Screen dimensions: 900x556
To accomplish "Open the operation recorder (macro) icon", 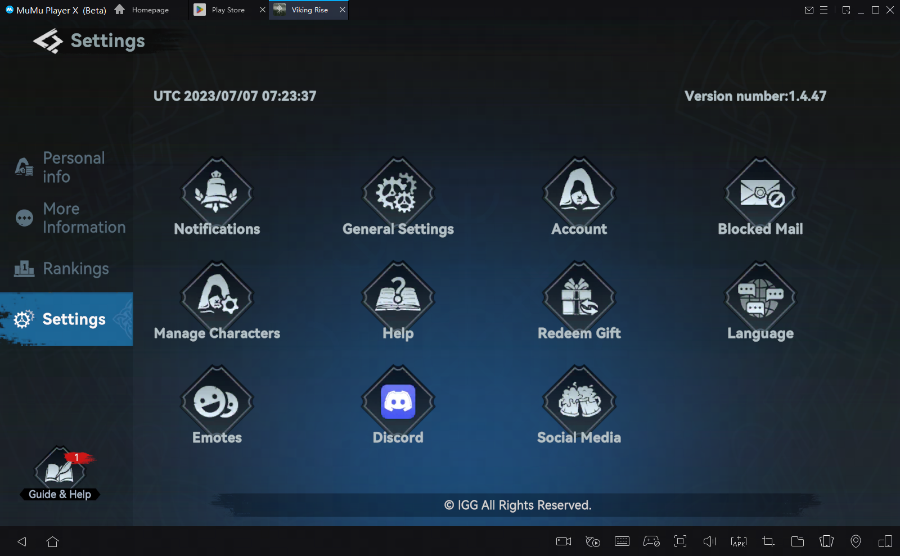I will tap(593, 541).
